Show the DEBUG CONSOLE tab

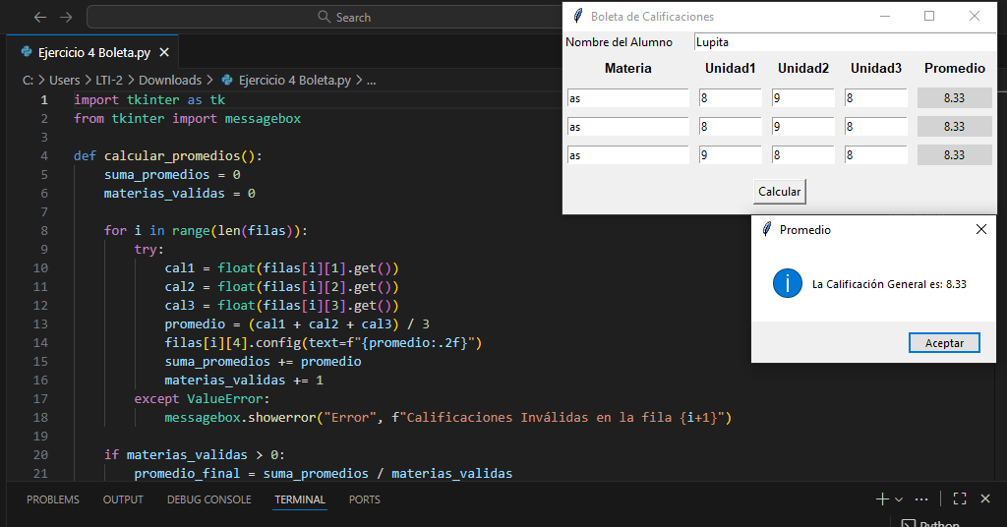point(208,499)
